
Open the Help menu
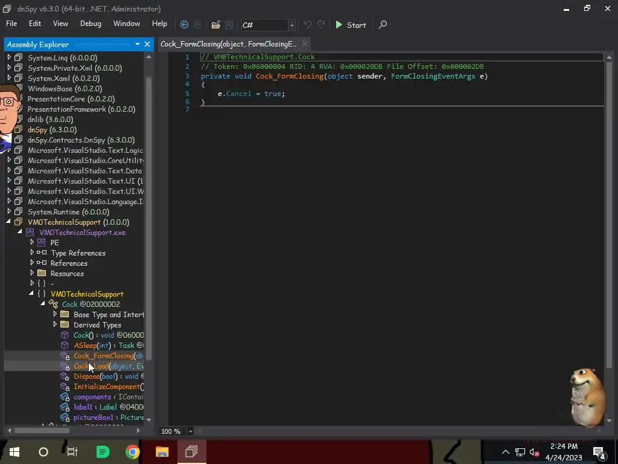[x=159, y=24]
